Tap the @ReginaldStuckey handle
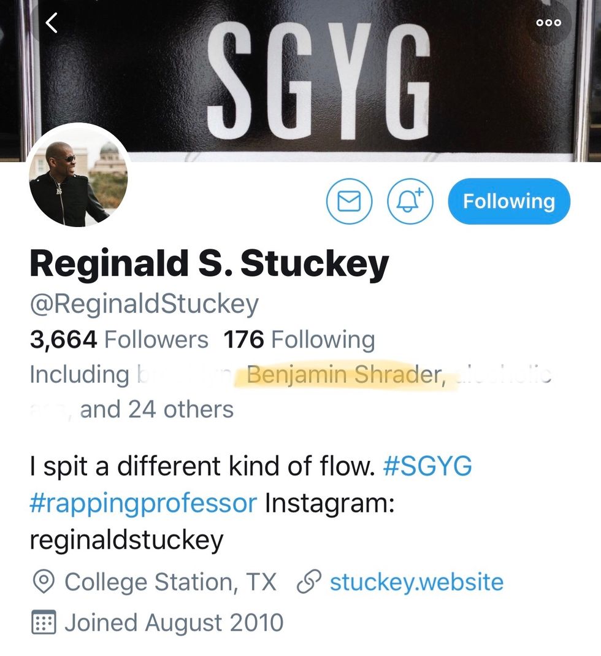Viewport: 601px width, 656px height. pos(144,304)
